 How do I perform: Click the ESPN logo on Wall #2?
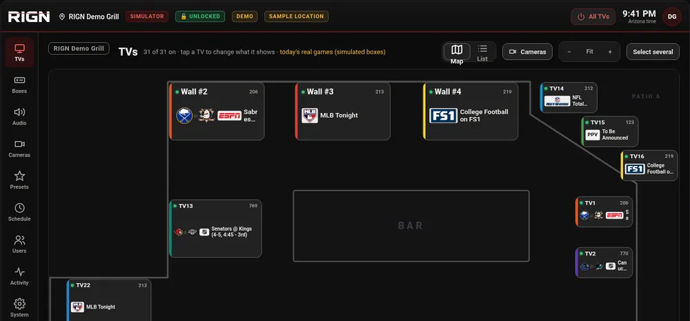point(229,116)
